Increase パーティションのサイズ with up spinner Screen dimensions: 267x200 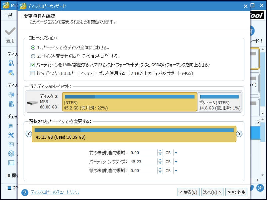160,160
